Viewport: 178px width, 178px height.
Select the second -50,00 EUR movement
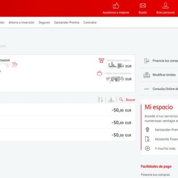[x=68, y=122]
